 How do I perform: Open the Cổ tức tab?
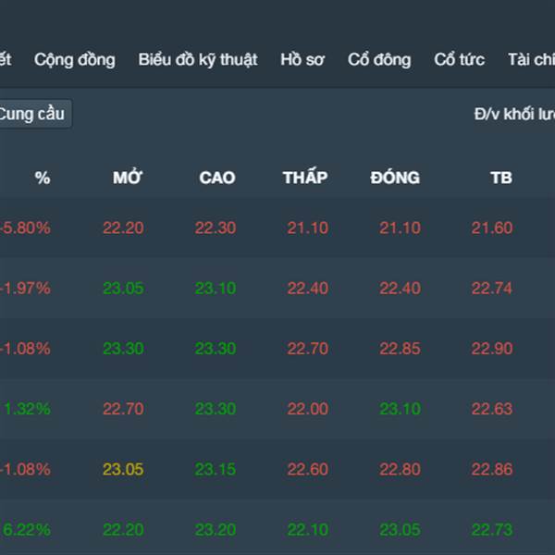coord(460,60)
